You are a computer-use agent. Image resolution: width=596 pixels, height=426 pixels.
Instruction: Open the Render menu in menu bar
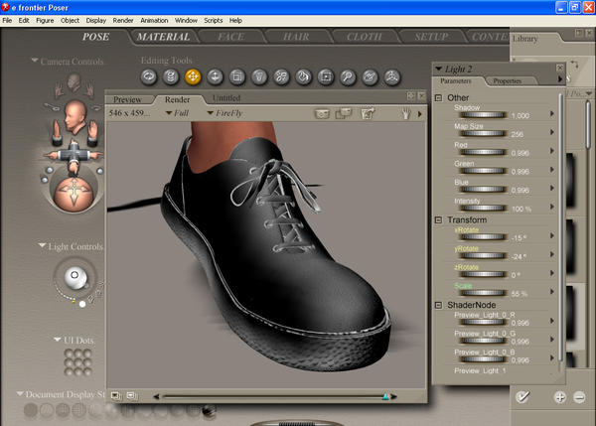[123, 20]
